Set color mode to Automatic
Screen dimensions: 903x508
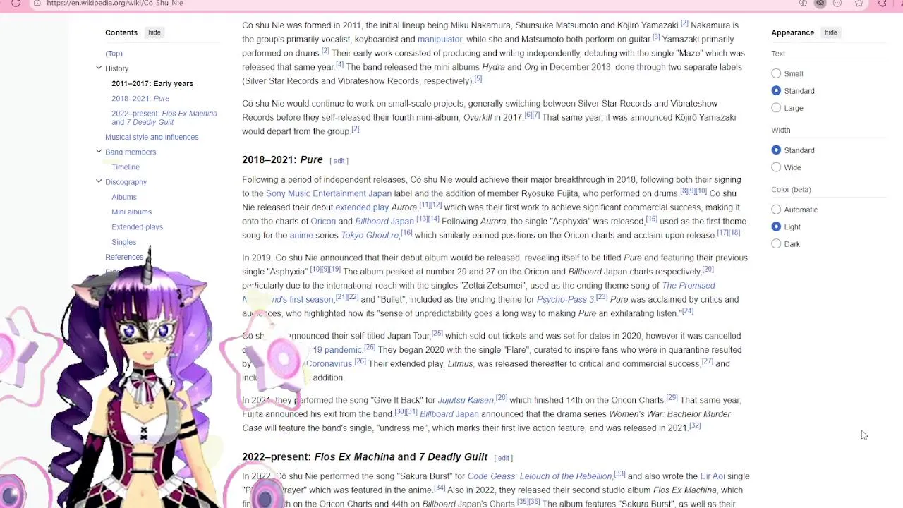776,210
